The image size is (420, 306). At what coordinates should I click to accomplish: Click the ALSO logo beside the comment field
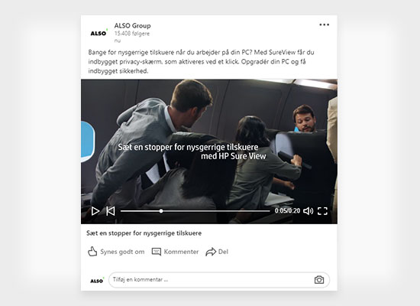point(97,280)
